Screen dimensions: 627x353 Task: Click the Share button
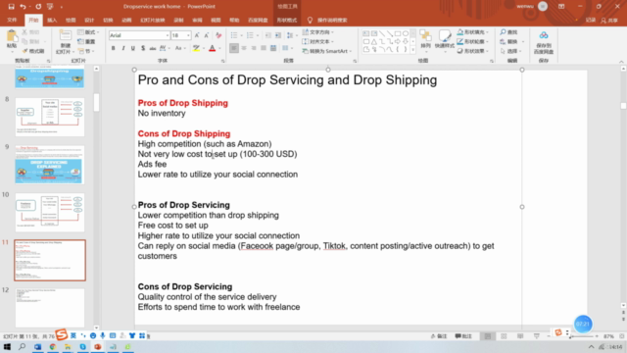pyautogui.click(x=609, y=20)
